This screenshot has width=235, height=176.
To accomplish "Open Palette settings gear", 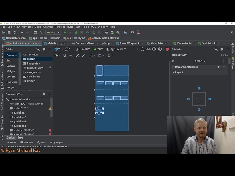I will click(44, 49).
